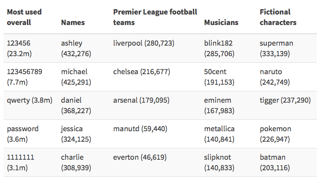Click the 'Premier League football teams' header
This screenshot has height=183, width=324.
point(155,17)
